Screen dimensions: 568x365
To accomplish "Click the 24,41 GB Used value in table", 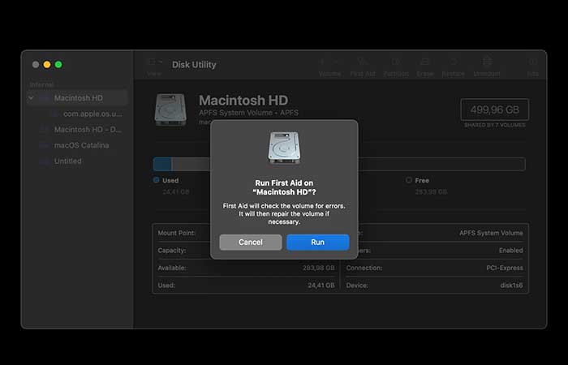I will [321, 286].
